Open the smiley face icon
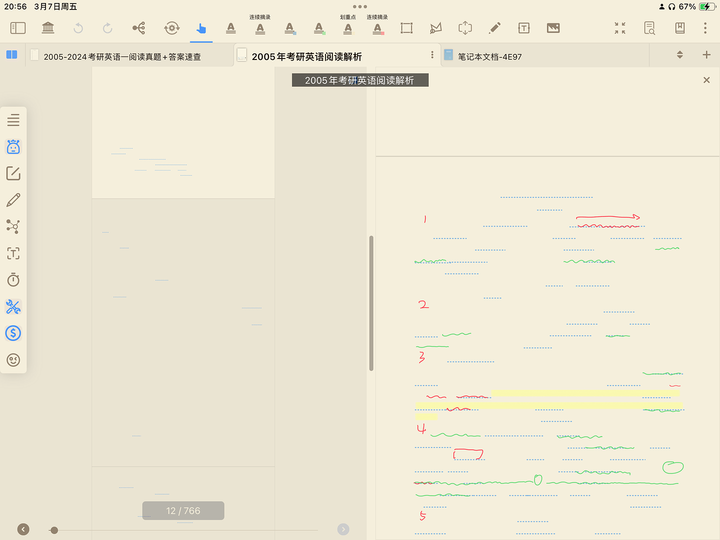Viewport: 720px width, 540px height. coord(13,360)
